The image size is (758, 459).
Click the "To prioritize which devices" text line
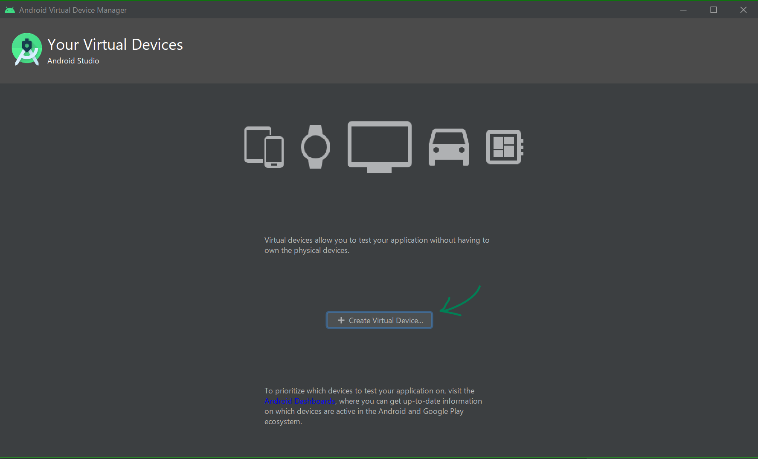pyautogui.click(x=369, y=391)
